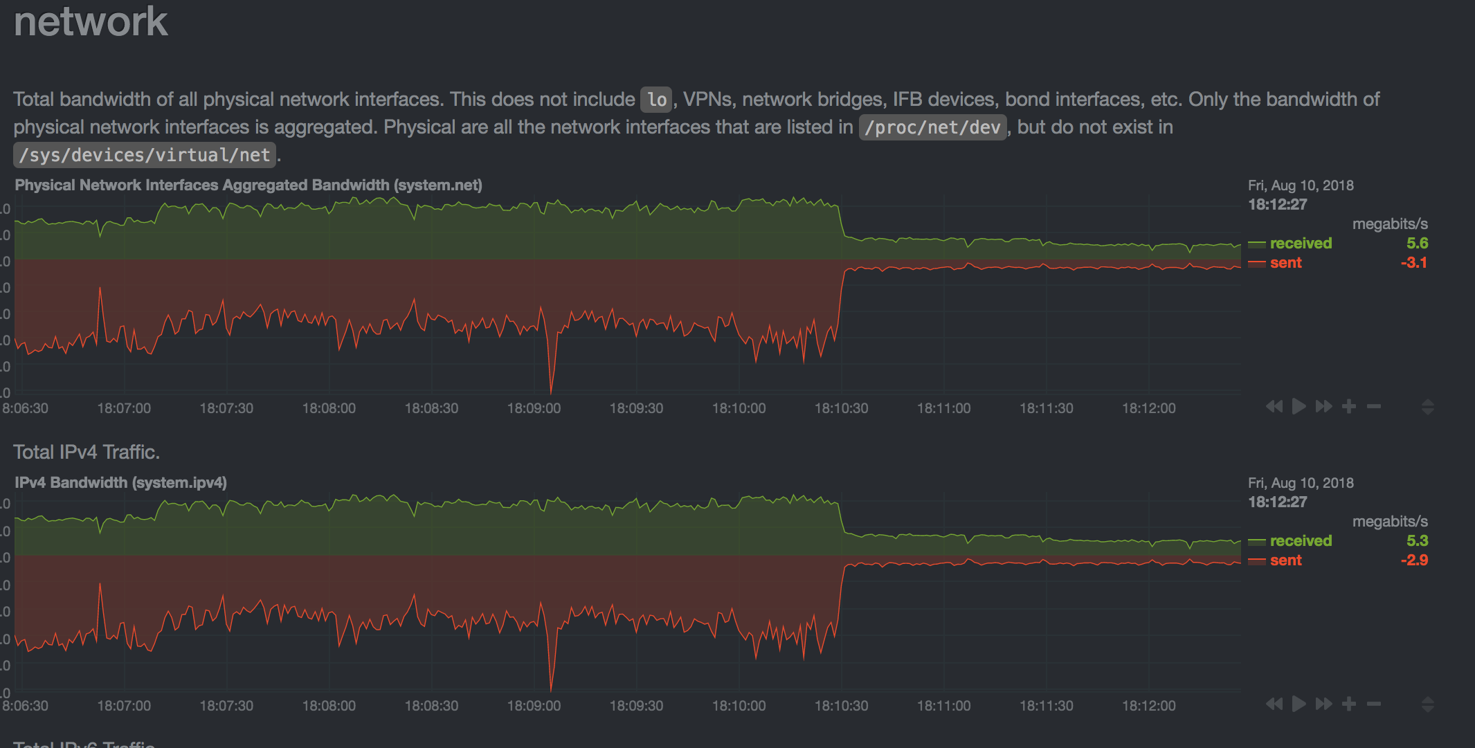Click the 18:12:00 label on IPv4 chart axis

point(1148,706)
